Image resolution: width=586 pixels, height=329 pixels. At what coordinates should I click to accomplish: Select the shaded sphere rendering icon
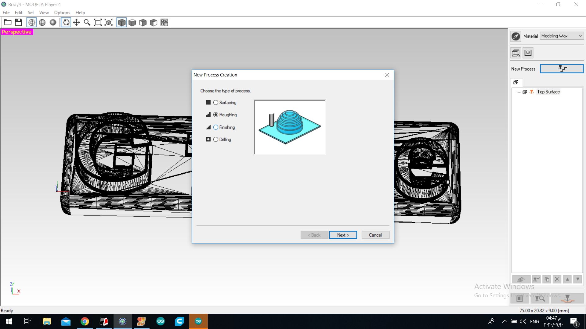click(x=53, y=22)
